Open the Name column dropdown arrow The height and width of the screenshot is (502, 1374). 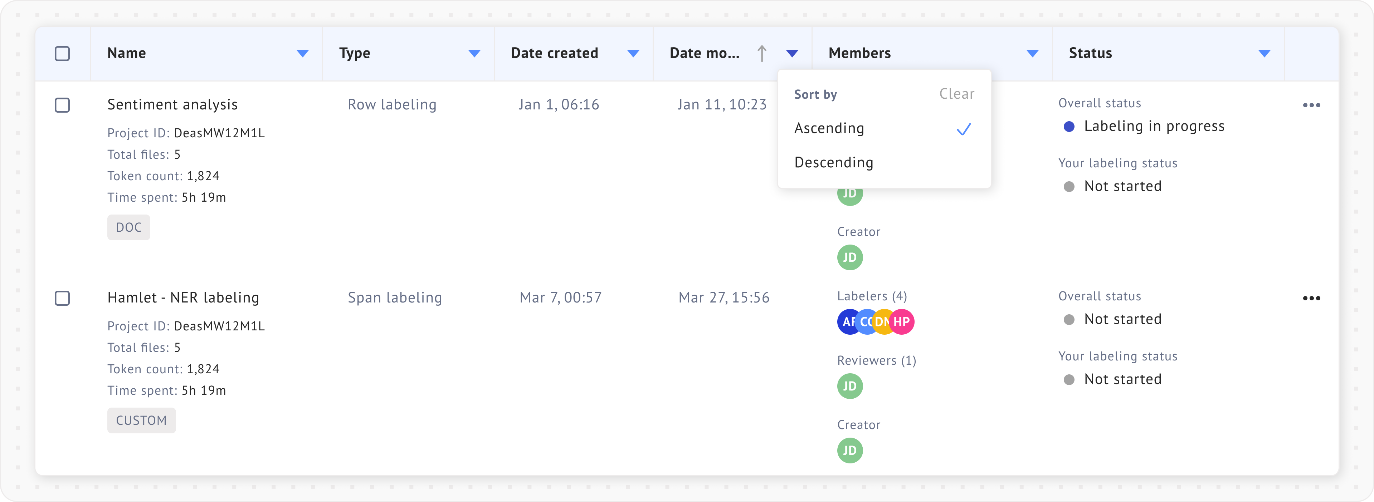302,53
